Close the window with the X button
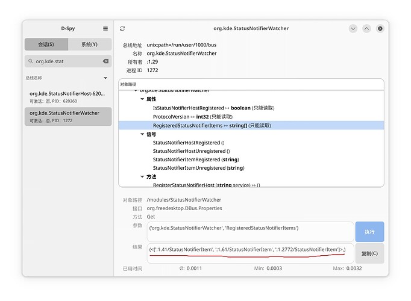The height and width of the screenshot is (301, 411). tap(380, 28)
